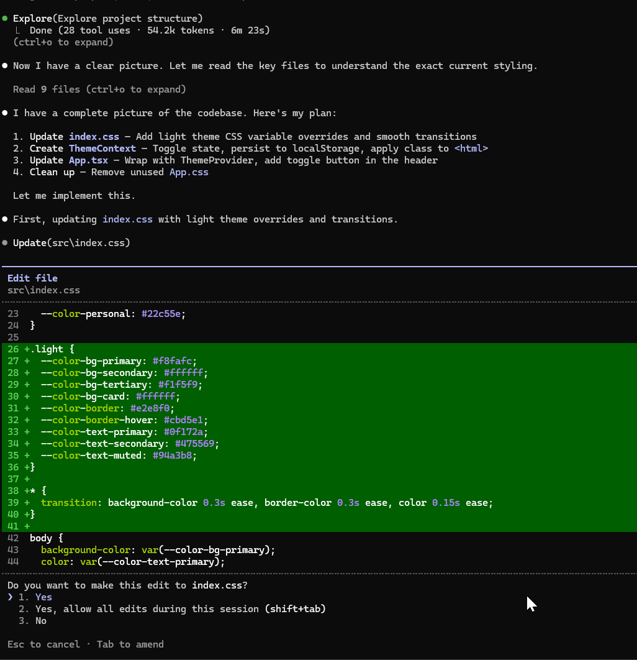Click the added transition line 39 in the diff

(267, 503)
